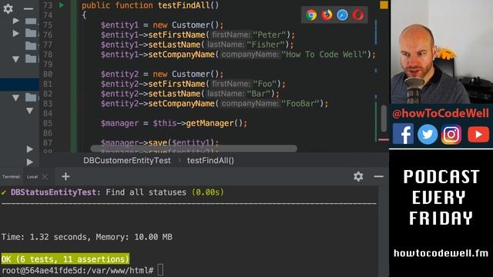Click the "Fisher" string literal
This screenshot has width=493, height=277.
pyautogui.click(x=267, y=45)
